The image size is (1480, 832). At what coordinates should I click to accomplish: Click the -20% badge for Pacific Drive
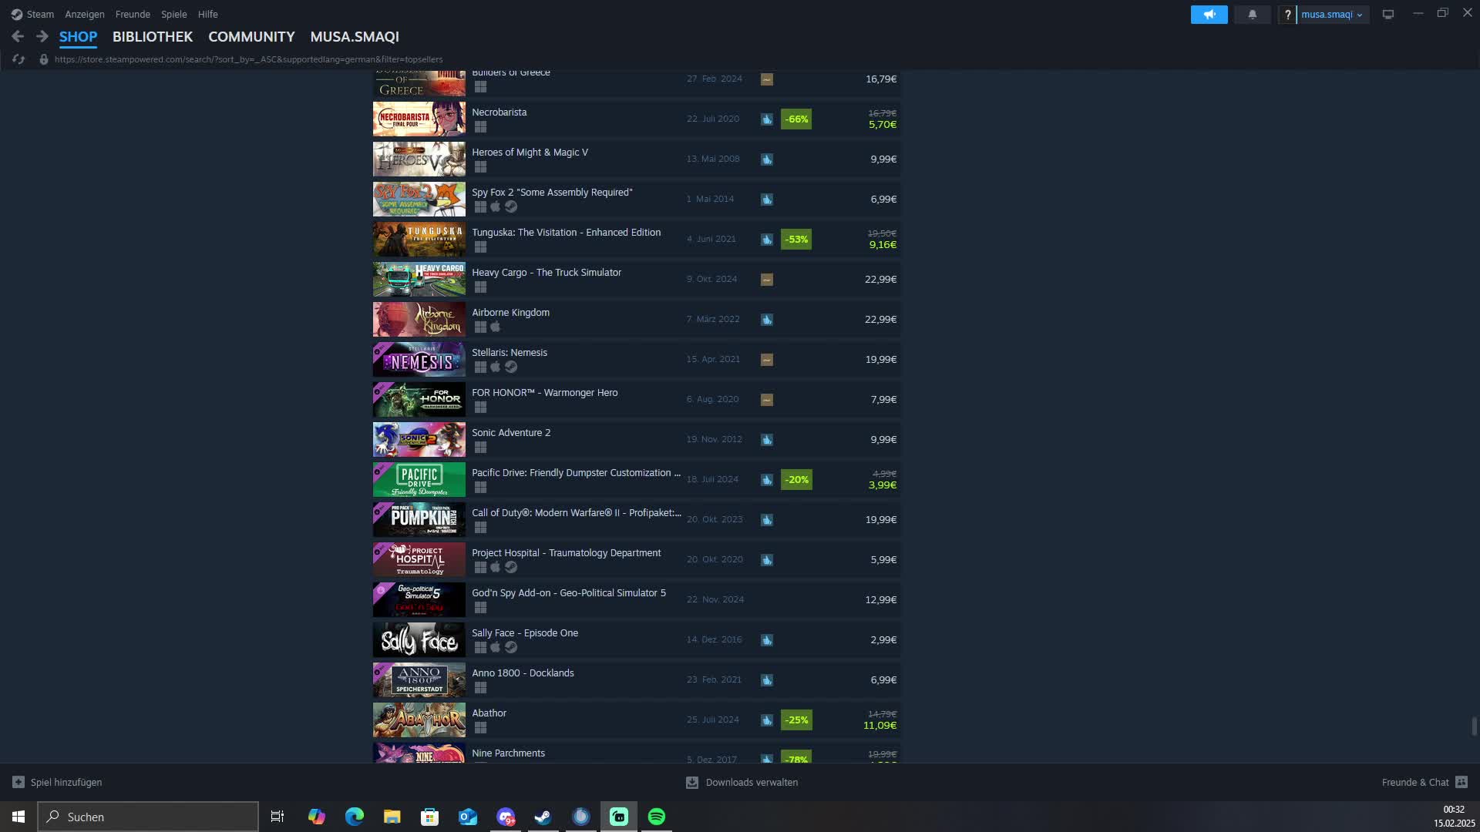(795, 479)
